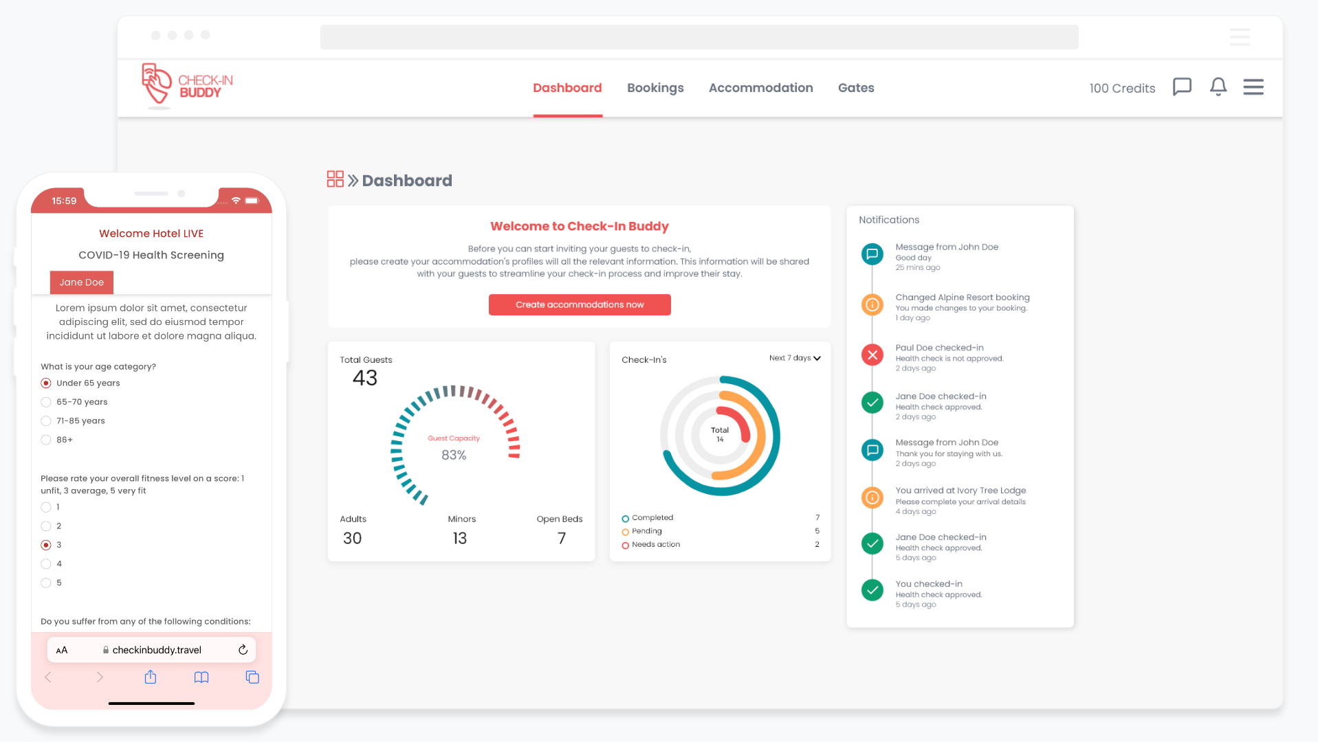Click the '100 Credits' balance

[1122, 88]
